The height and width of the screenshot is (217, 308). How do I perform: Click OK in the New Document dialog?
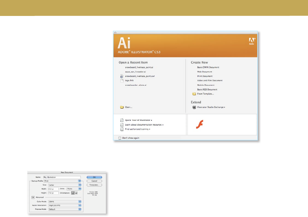[x=94, y=177]
